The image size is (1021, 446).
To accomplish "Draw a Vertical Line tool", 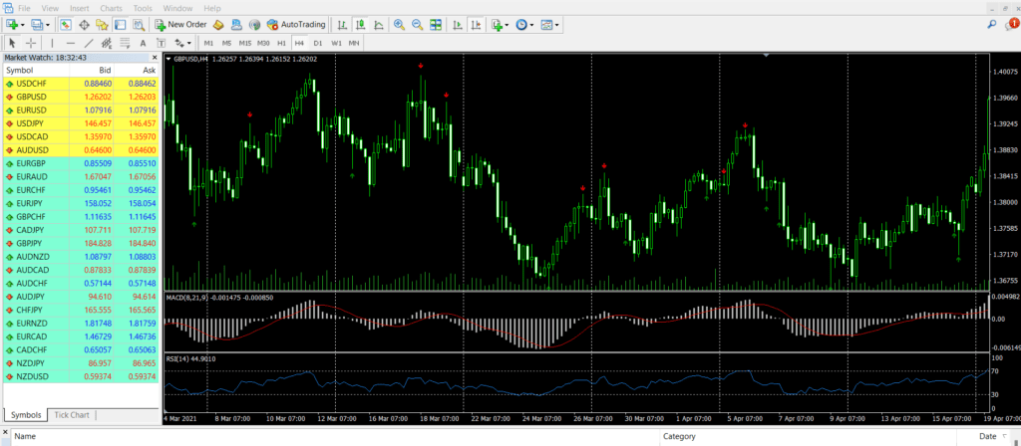I will click(x=52, y=43).
